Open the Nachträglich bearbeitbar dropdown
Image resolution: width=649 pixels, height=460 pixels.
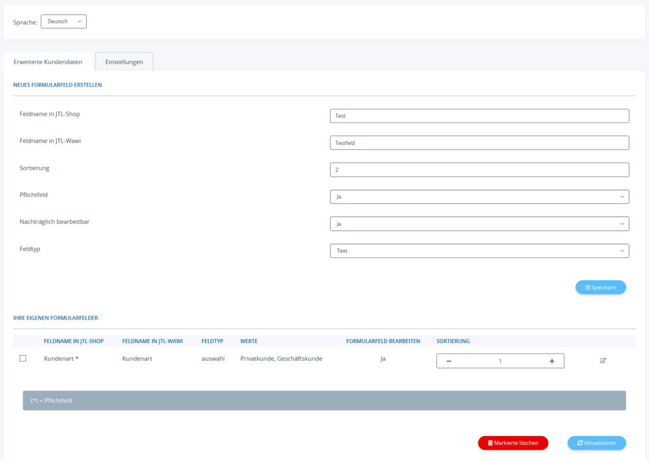click(479, 224)
